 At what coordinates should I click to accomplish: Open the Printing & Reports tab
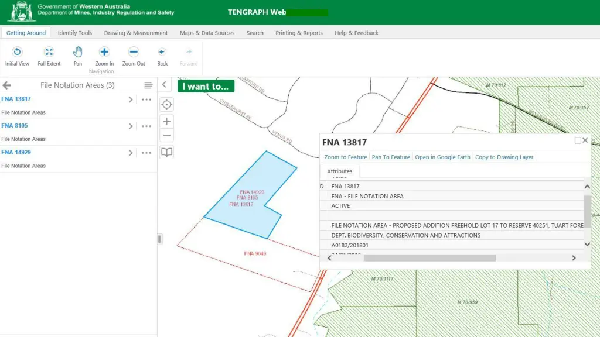point(299,33)
